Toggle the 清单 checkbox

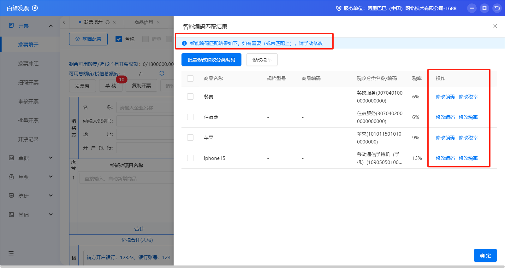tap(146, 39)
